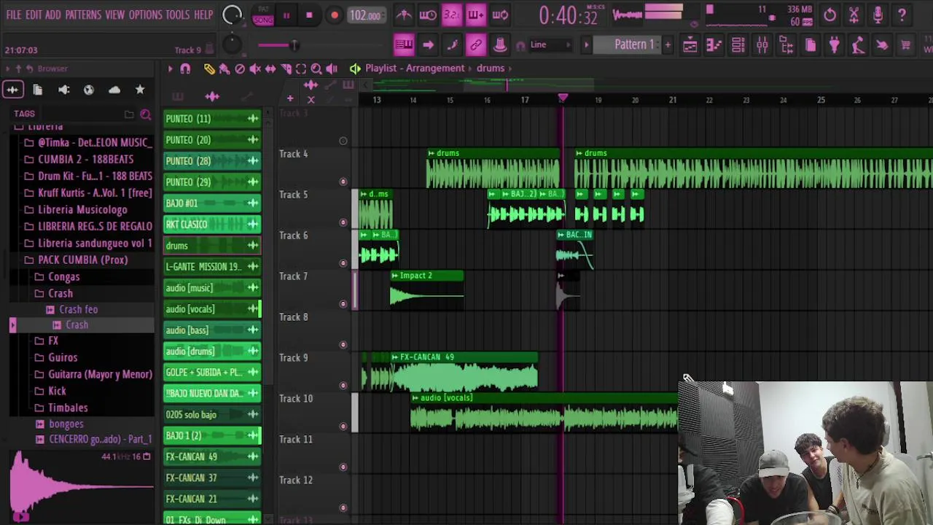Show audio clips filter in picker header
Image resolution: width=933 pixels, height=525 pixels.
(212, 96)
